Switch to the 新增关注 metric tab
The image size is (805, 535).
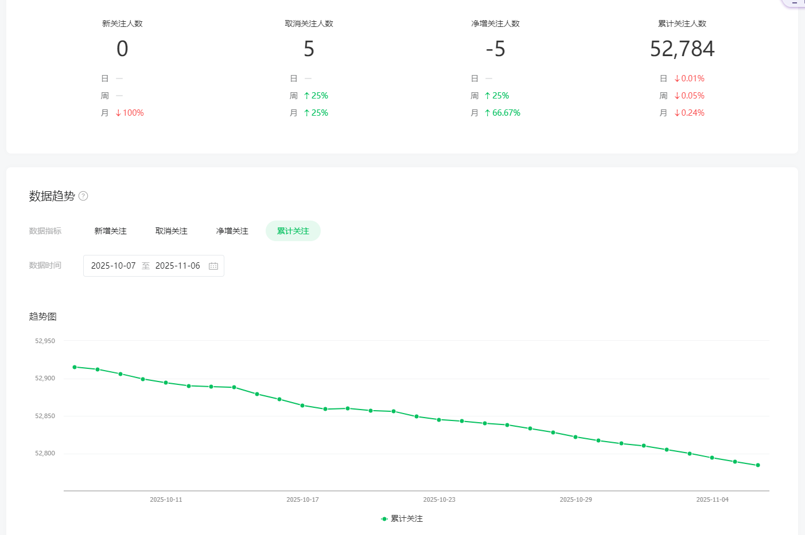[x=110, y=231]
